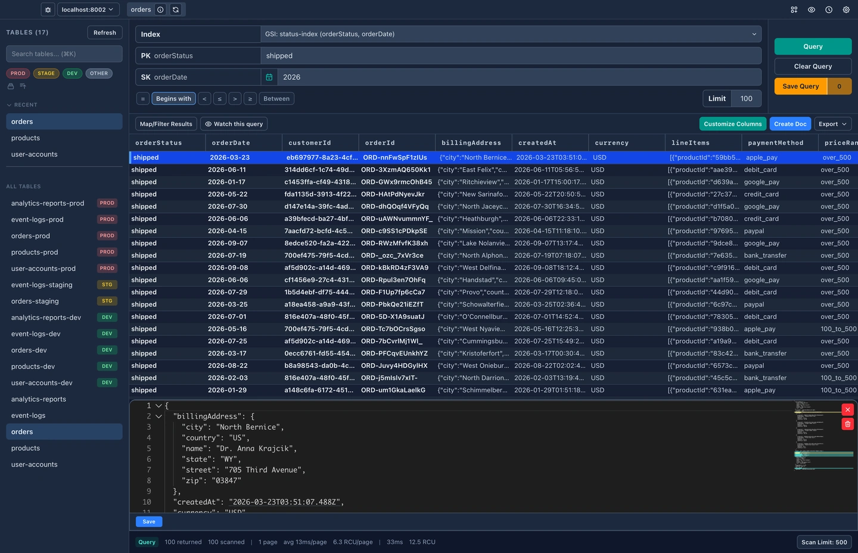Viewport: 858px width, 553px height.
Task: Select the Between operator
Action: click(x=276, y=99)
